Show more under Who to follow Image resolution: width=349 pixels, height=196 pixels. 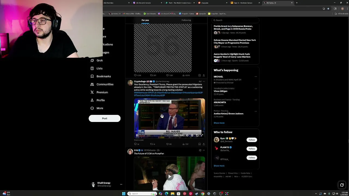(x=219, y=166)
